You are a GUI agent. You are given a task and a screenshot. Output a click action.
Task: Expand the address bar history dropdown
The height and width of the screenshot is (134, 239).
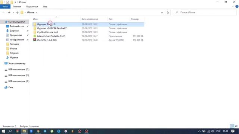coord(162,12)
